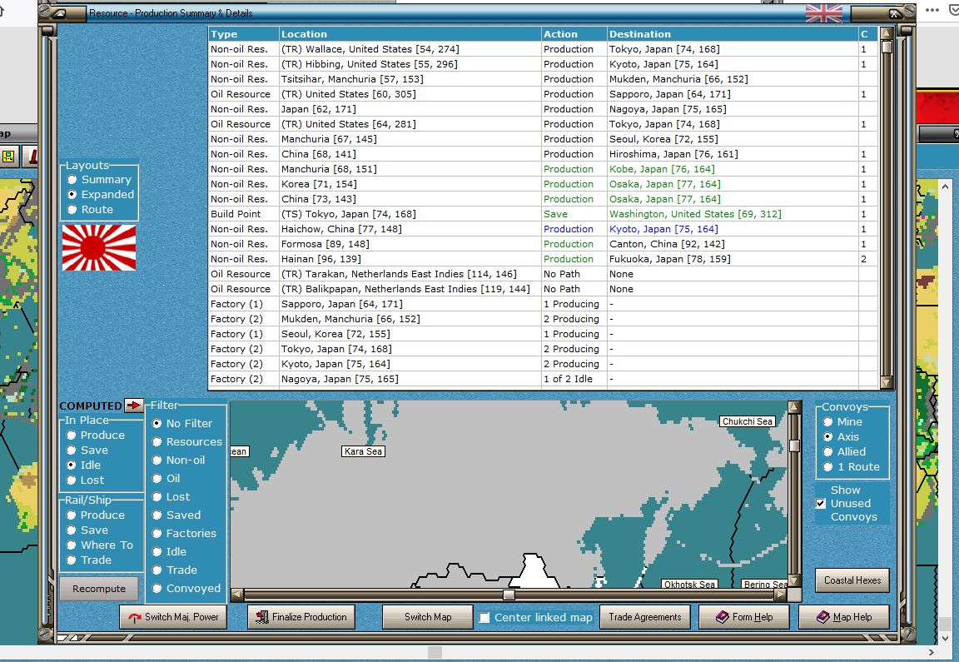Show Mine convoys
959x662 pixels.
coord(828,421)
